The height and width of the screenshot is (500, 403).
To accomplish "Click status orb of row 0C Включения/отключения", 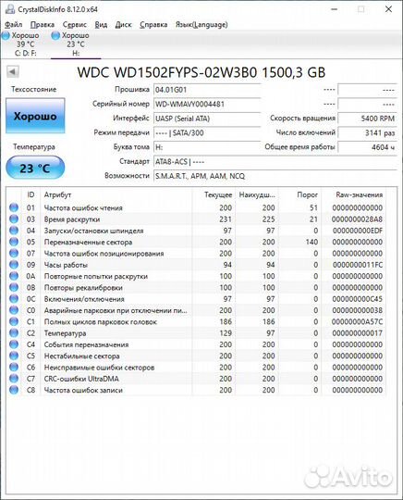I will (x=14, y=299).
